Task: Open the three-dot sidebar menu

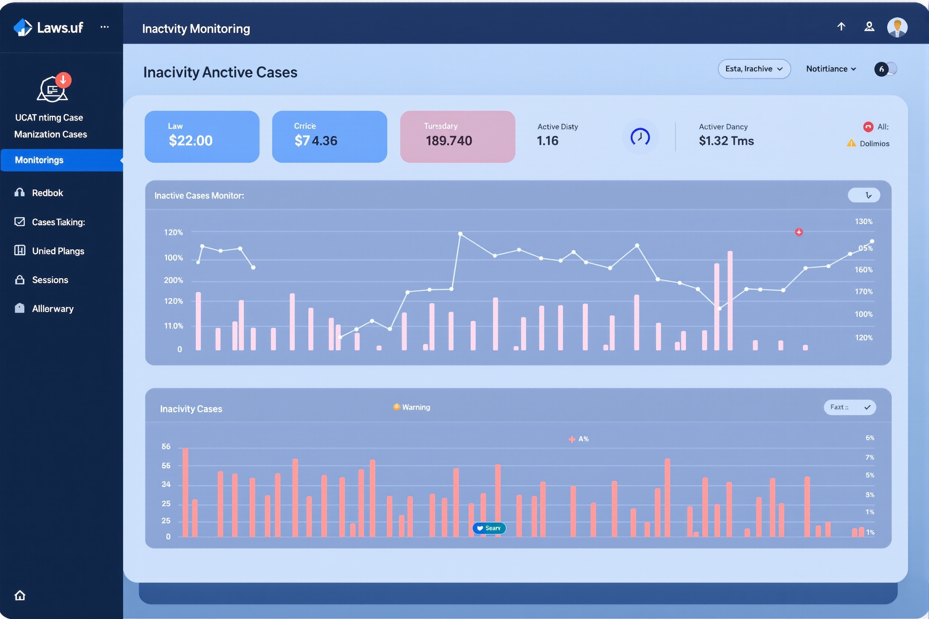Action: pos(105,27)
